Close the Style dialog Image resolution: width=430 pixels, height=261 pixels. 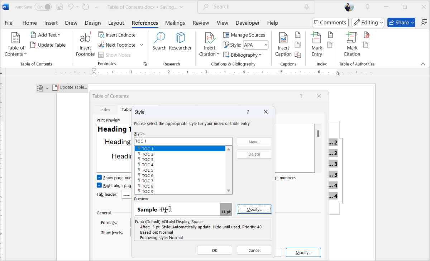coord(266,112)
